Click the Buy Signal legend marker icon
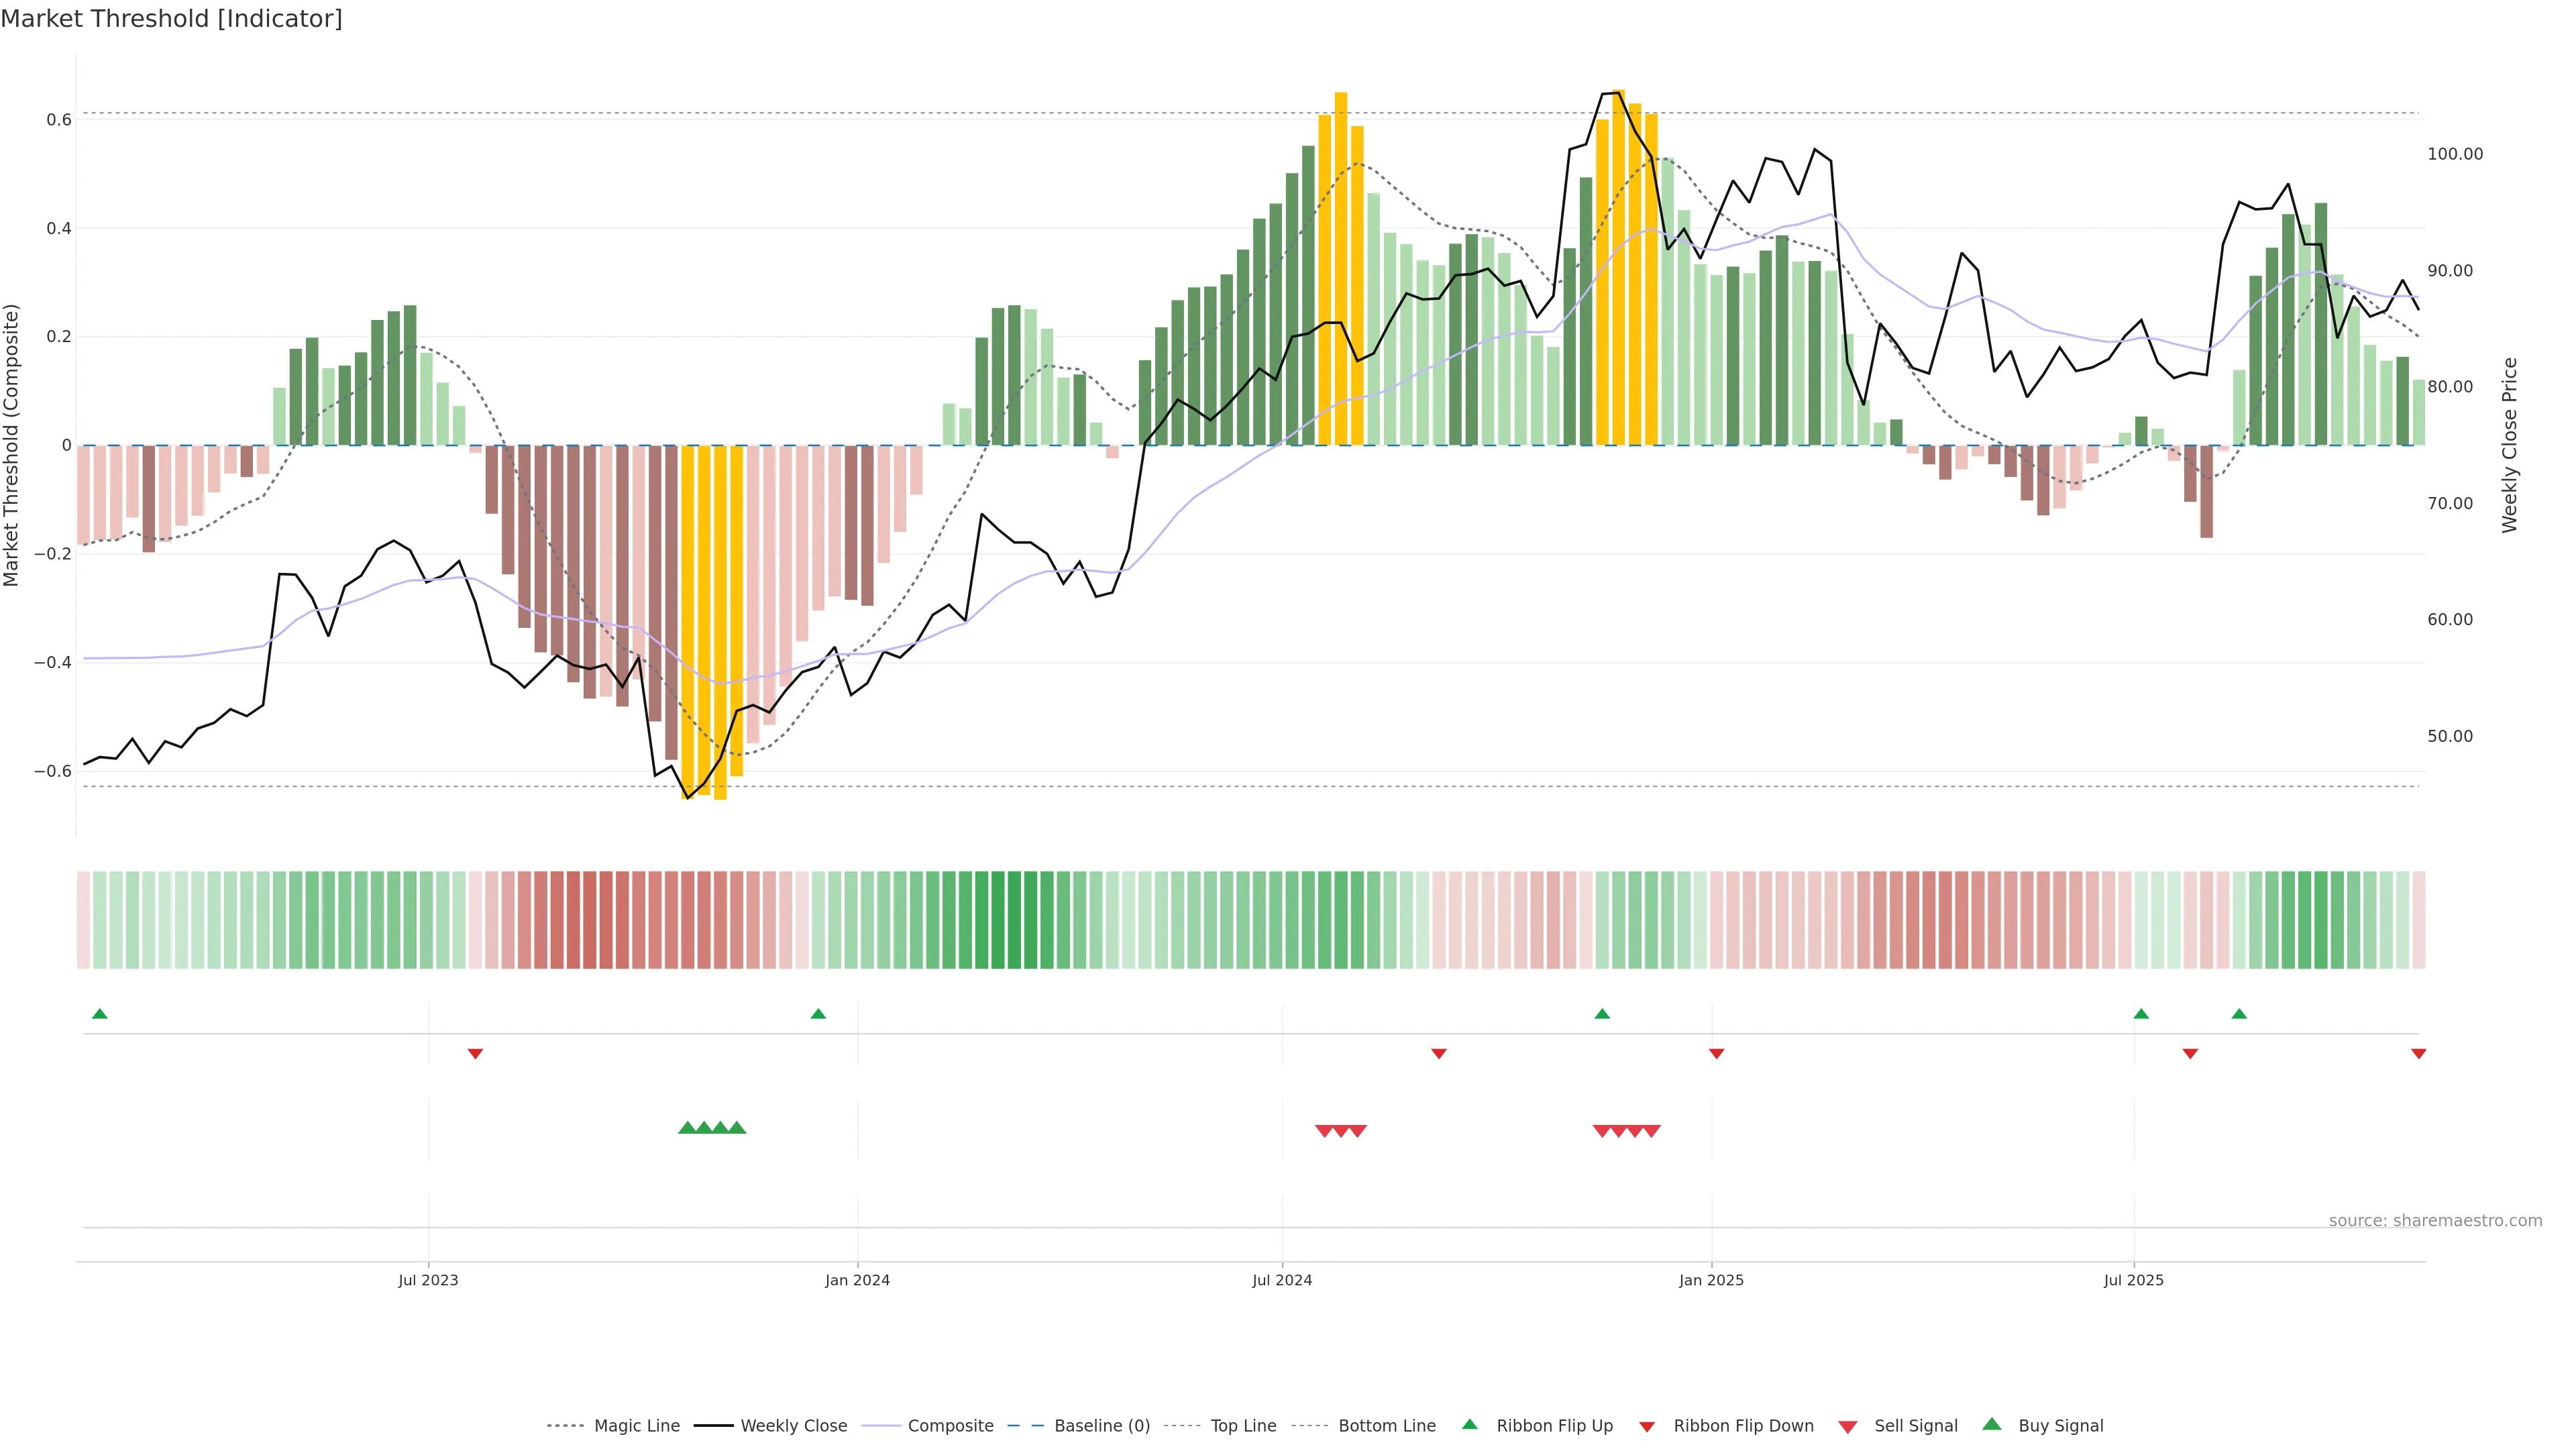 tap(1991, 1424)
